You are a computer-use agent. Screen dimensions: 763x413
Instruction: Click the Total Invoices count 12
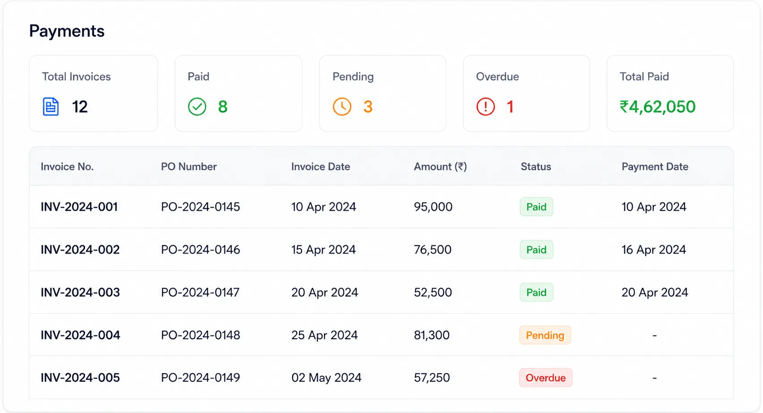pos(80,106)
